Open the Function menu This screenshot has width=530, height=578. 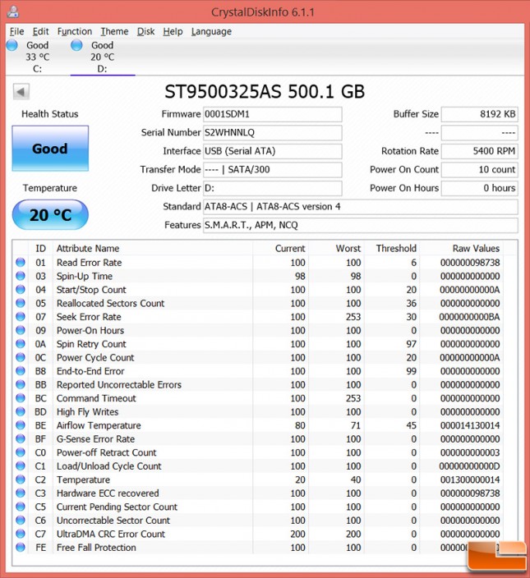point(75,32)
